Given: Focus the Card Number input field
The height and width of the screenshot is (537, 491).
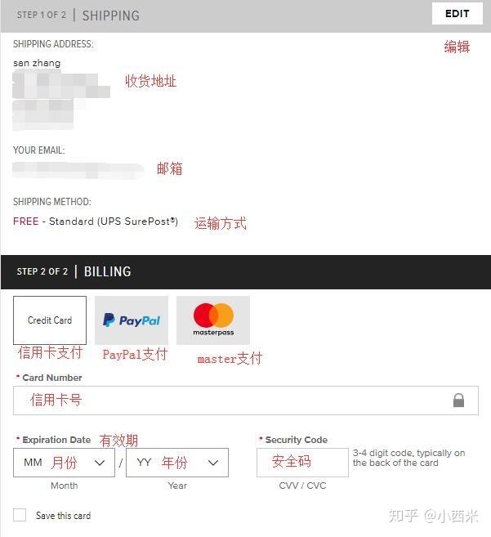Looking at the screenshot, I should (245, 401).
